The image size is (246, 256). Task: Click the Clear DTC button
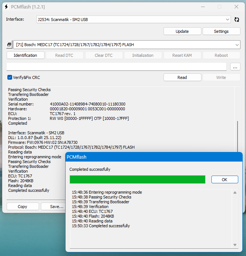[104, 55]
